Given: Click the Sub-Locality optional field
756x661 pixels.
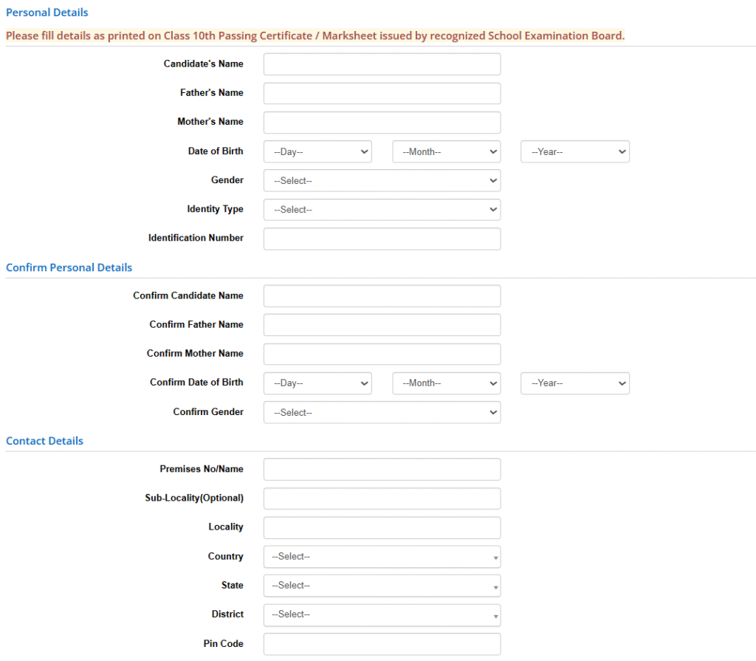Looking at the screenshot, I should point(382,499).
